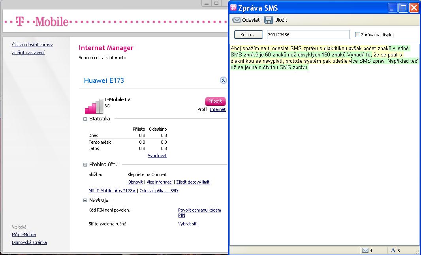Click Vybrat síť link
421x255 pixels.
(188, 224)
